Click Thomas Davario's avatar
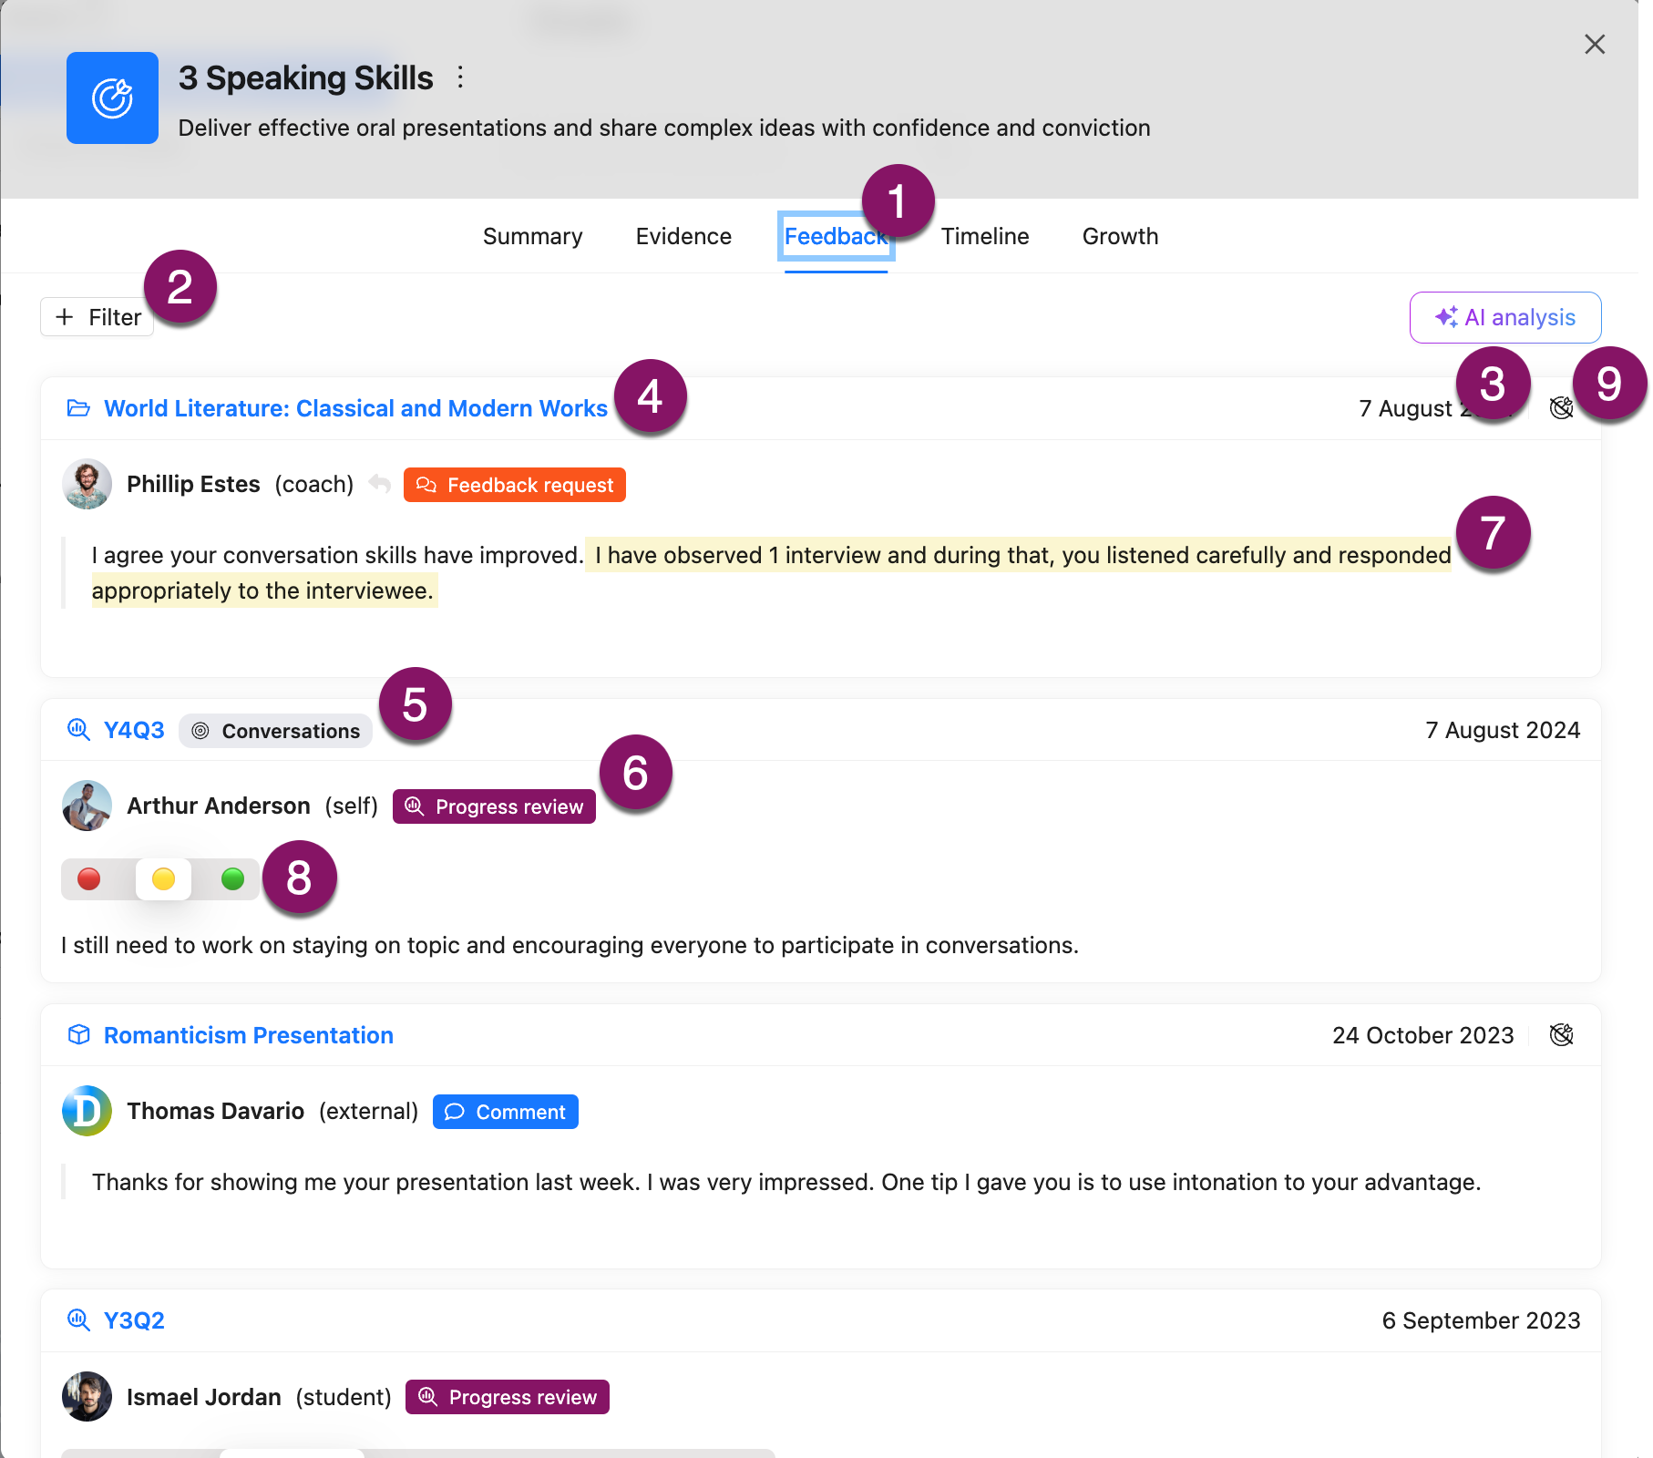Screen dimensions: 1653x1458 click(x=87, y=1111)
